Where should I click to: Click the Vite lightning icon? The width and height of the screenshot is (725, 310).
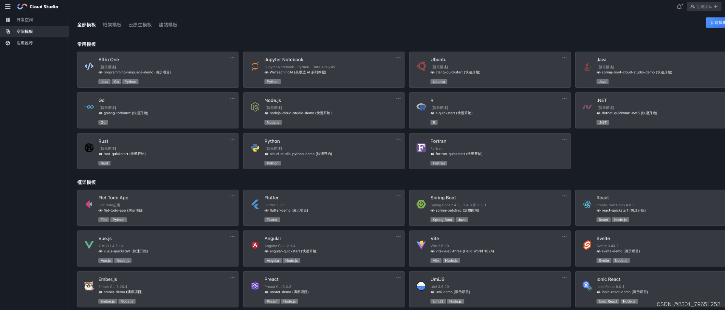[x=421, y=245]
